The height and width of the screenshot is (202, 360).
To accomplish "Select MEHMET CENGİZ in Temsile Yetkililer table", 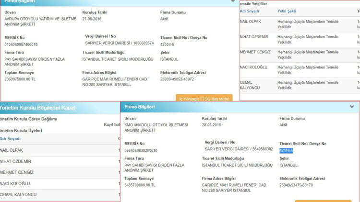I will point(255,52).
